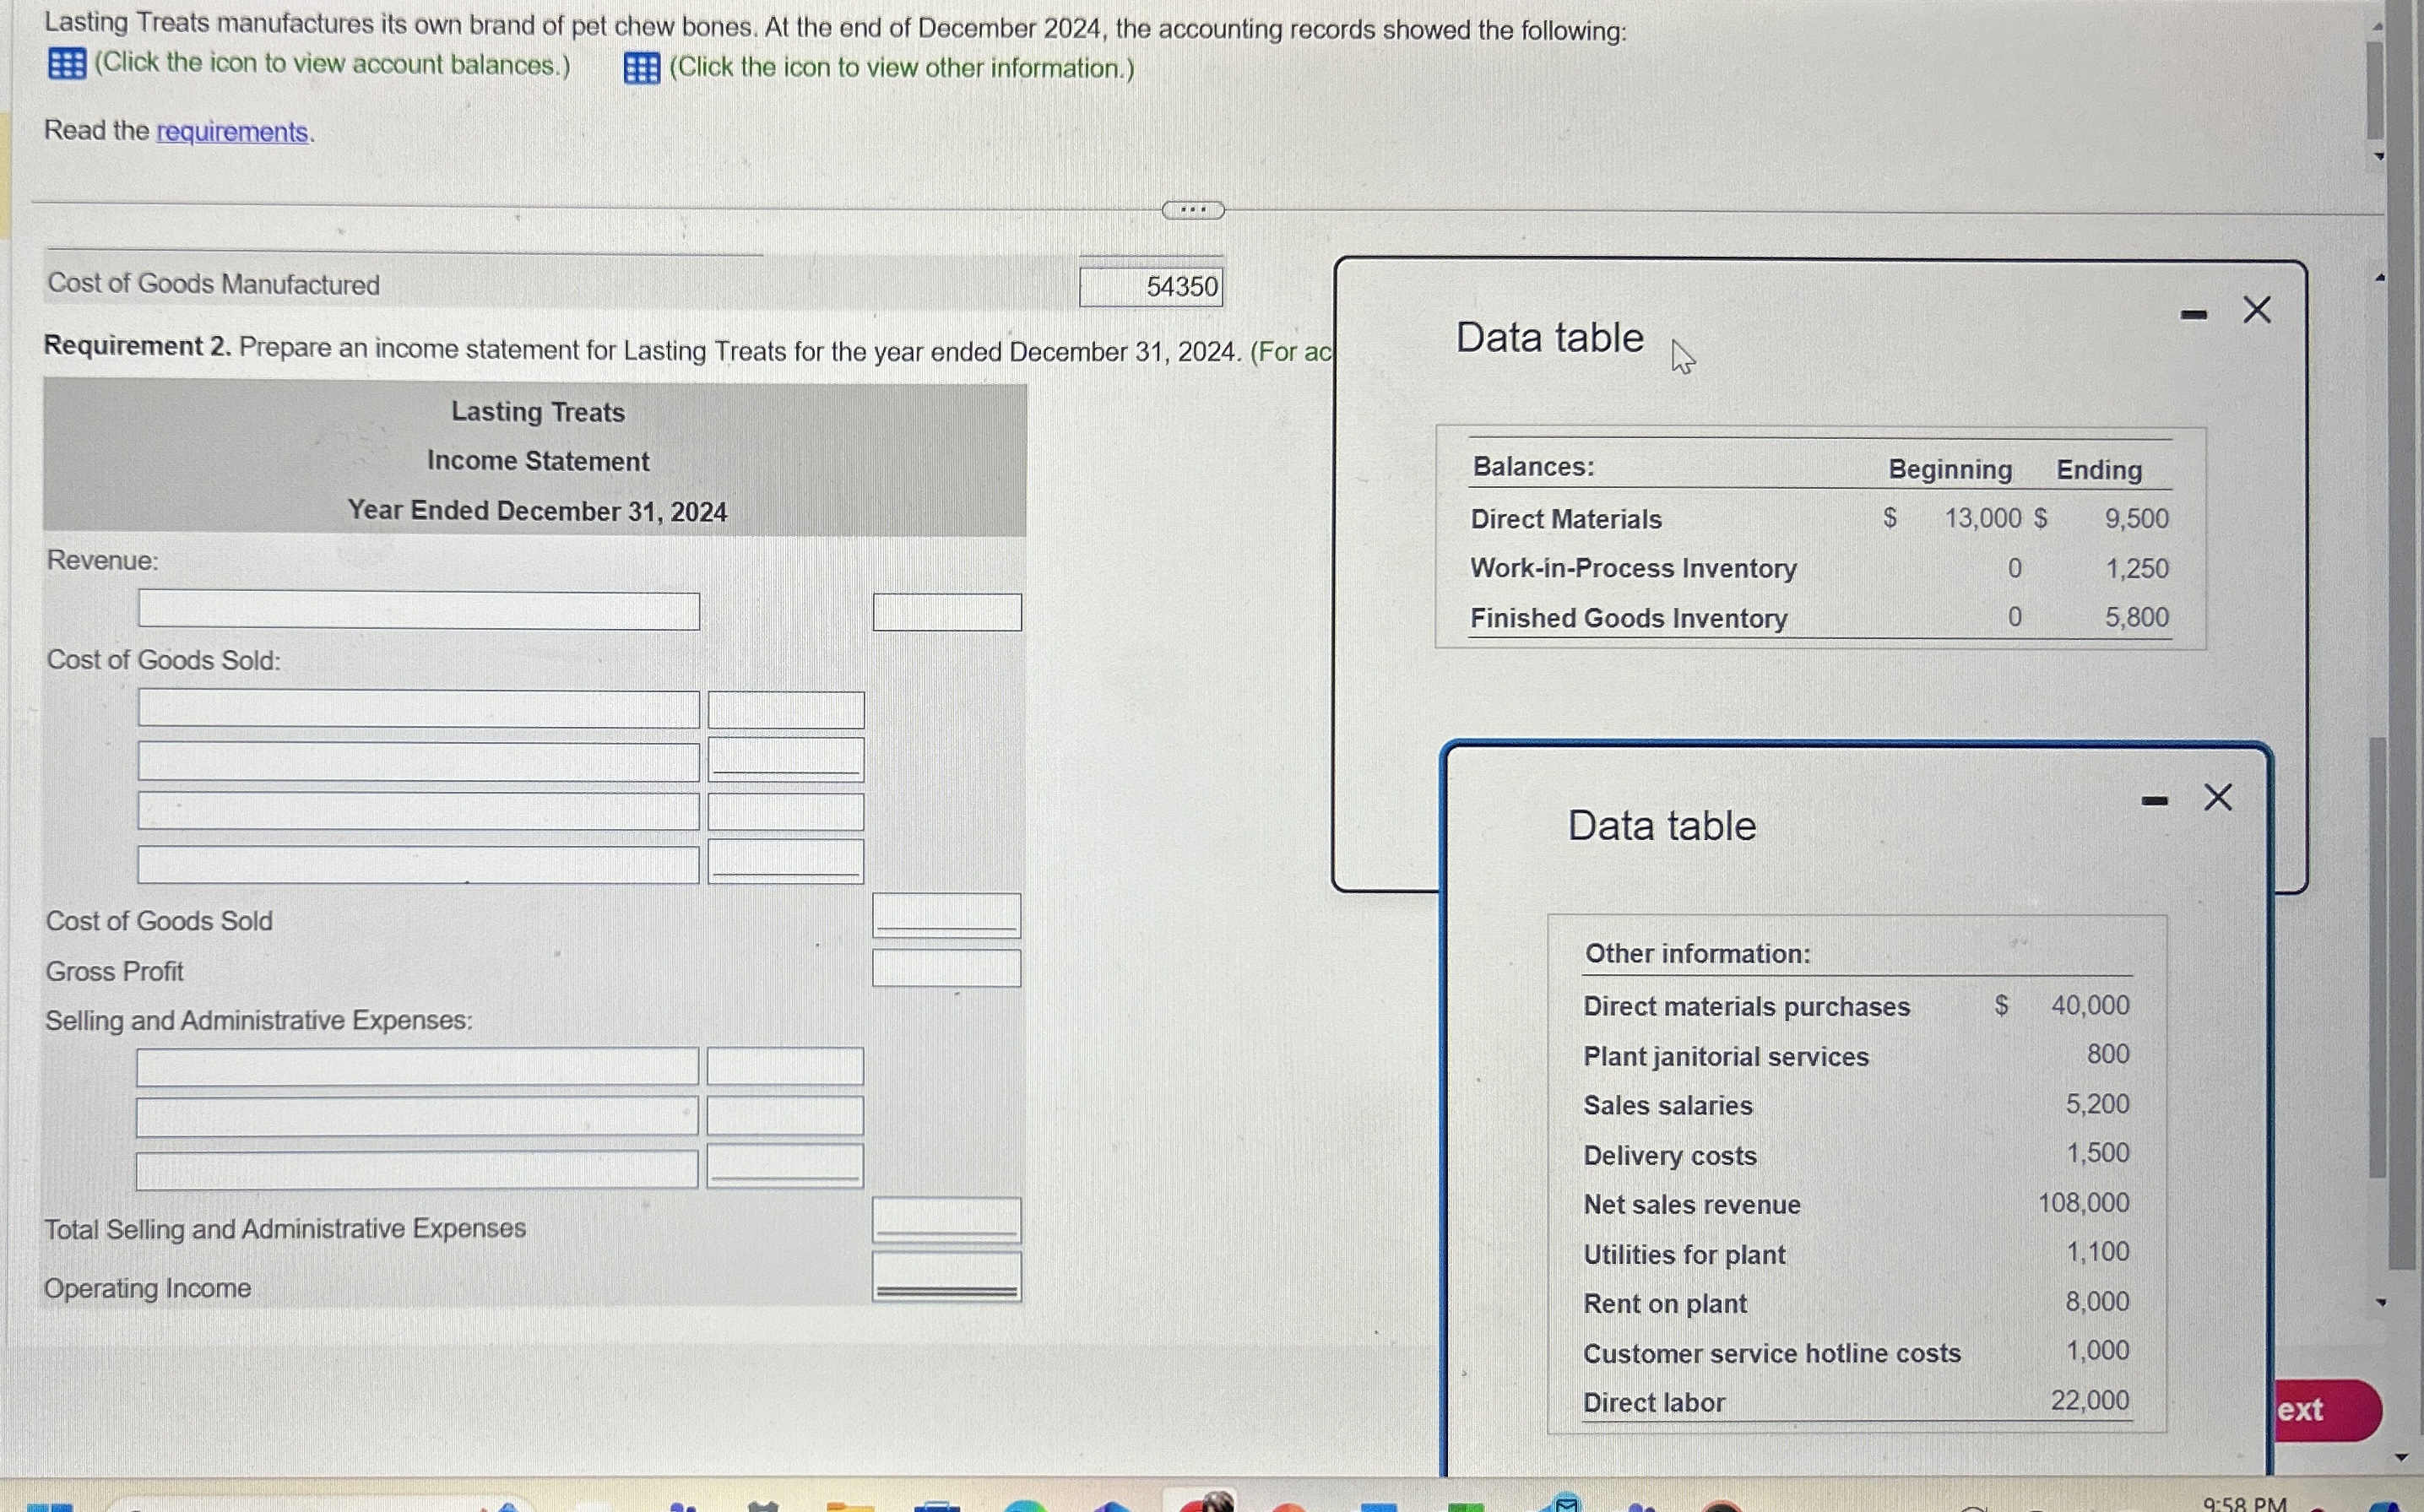
Task: Click the 'Other information:' table header
Action: 1697,954
